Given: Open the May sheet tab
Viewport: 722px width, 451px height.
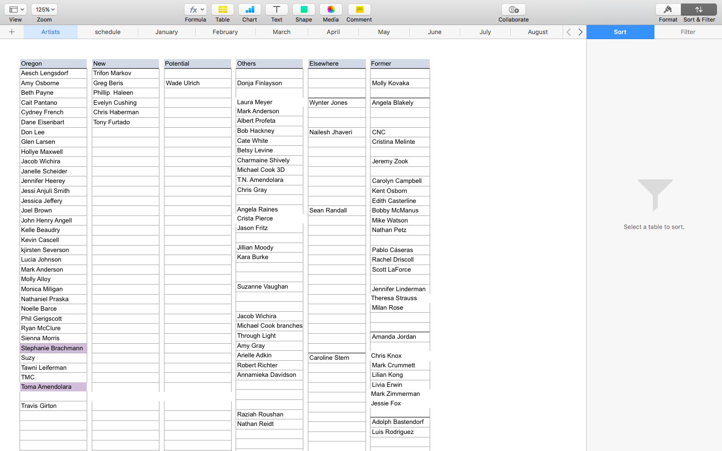Looking at the screenshot, I should (x=384, y=32).
